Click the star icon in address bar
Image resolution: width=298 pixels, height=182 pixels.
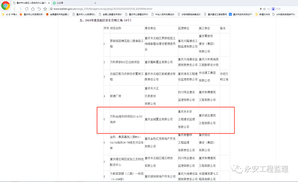[264, 9]
